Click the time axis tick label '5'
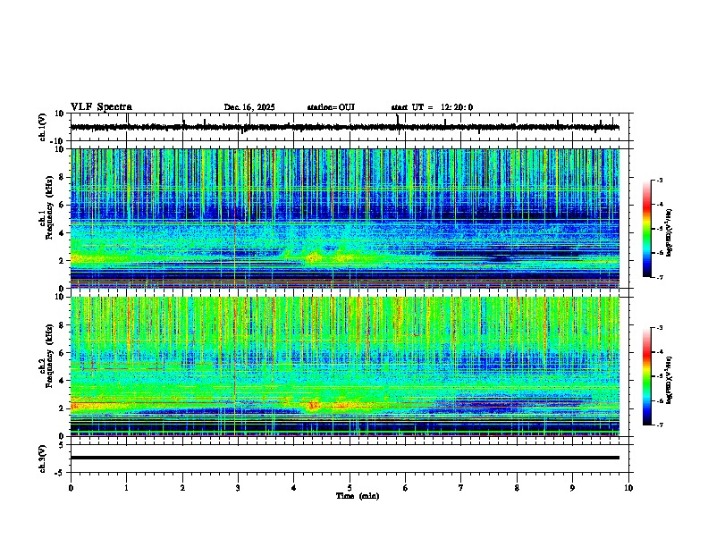The height and width of the screenshot is (547, 708). pos(350,488)
